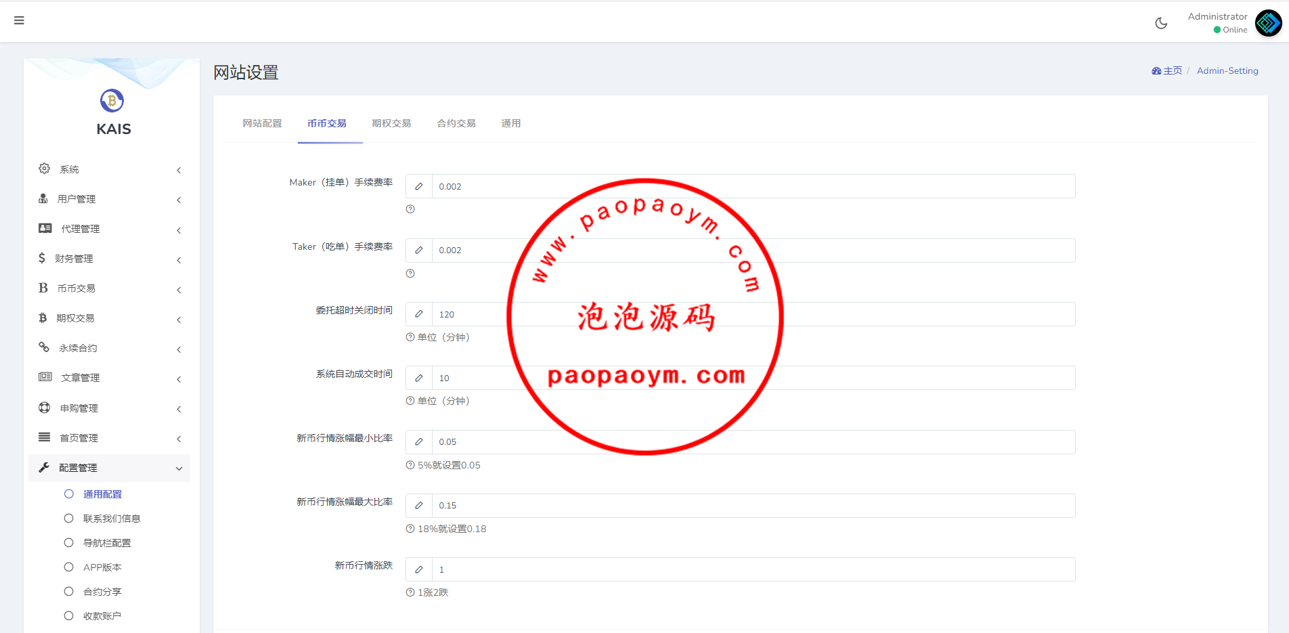Viewport: 1289px width, 633px height.
Task: Open 申购管理 sidebar menu label
Action: pos(79,408)
